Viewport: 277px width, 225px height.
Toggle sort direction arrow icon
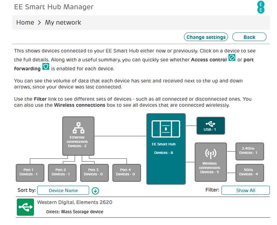[96, 191]
